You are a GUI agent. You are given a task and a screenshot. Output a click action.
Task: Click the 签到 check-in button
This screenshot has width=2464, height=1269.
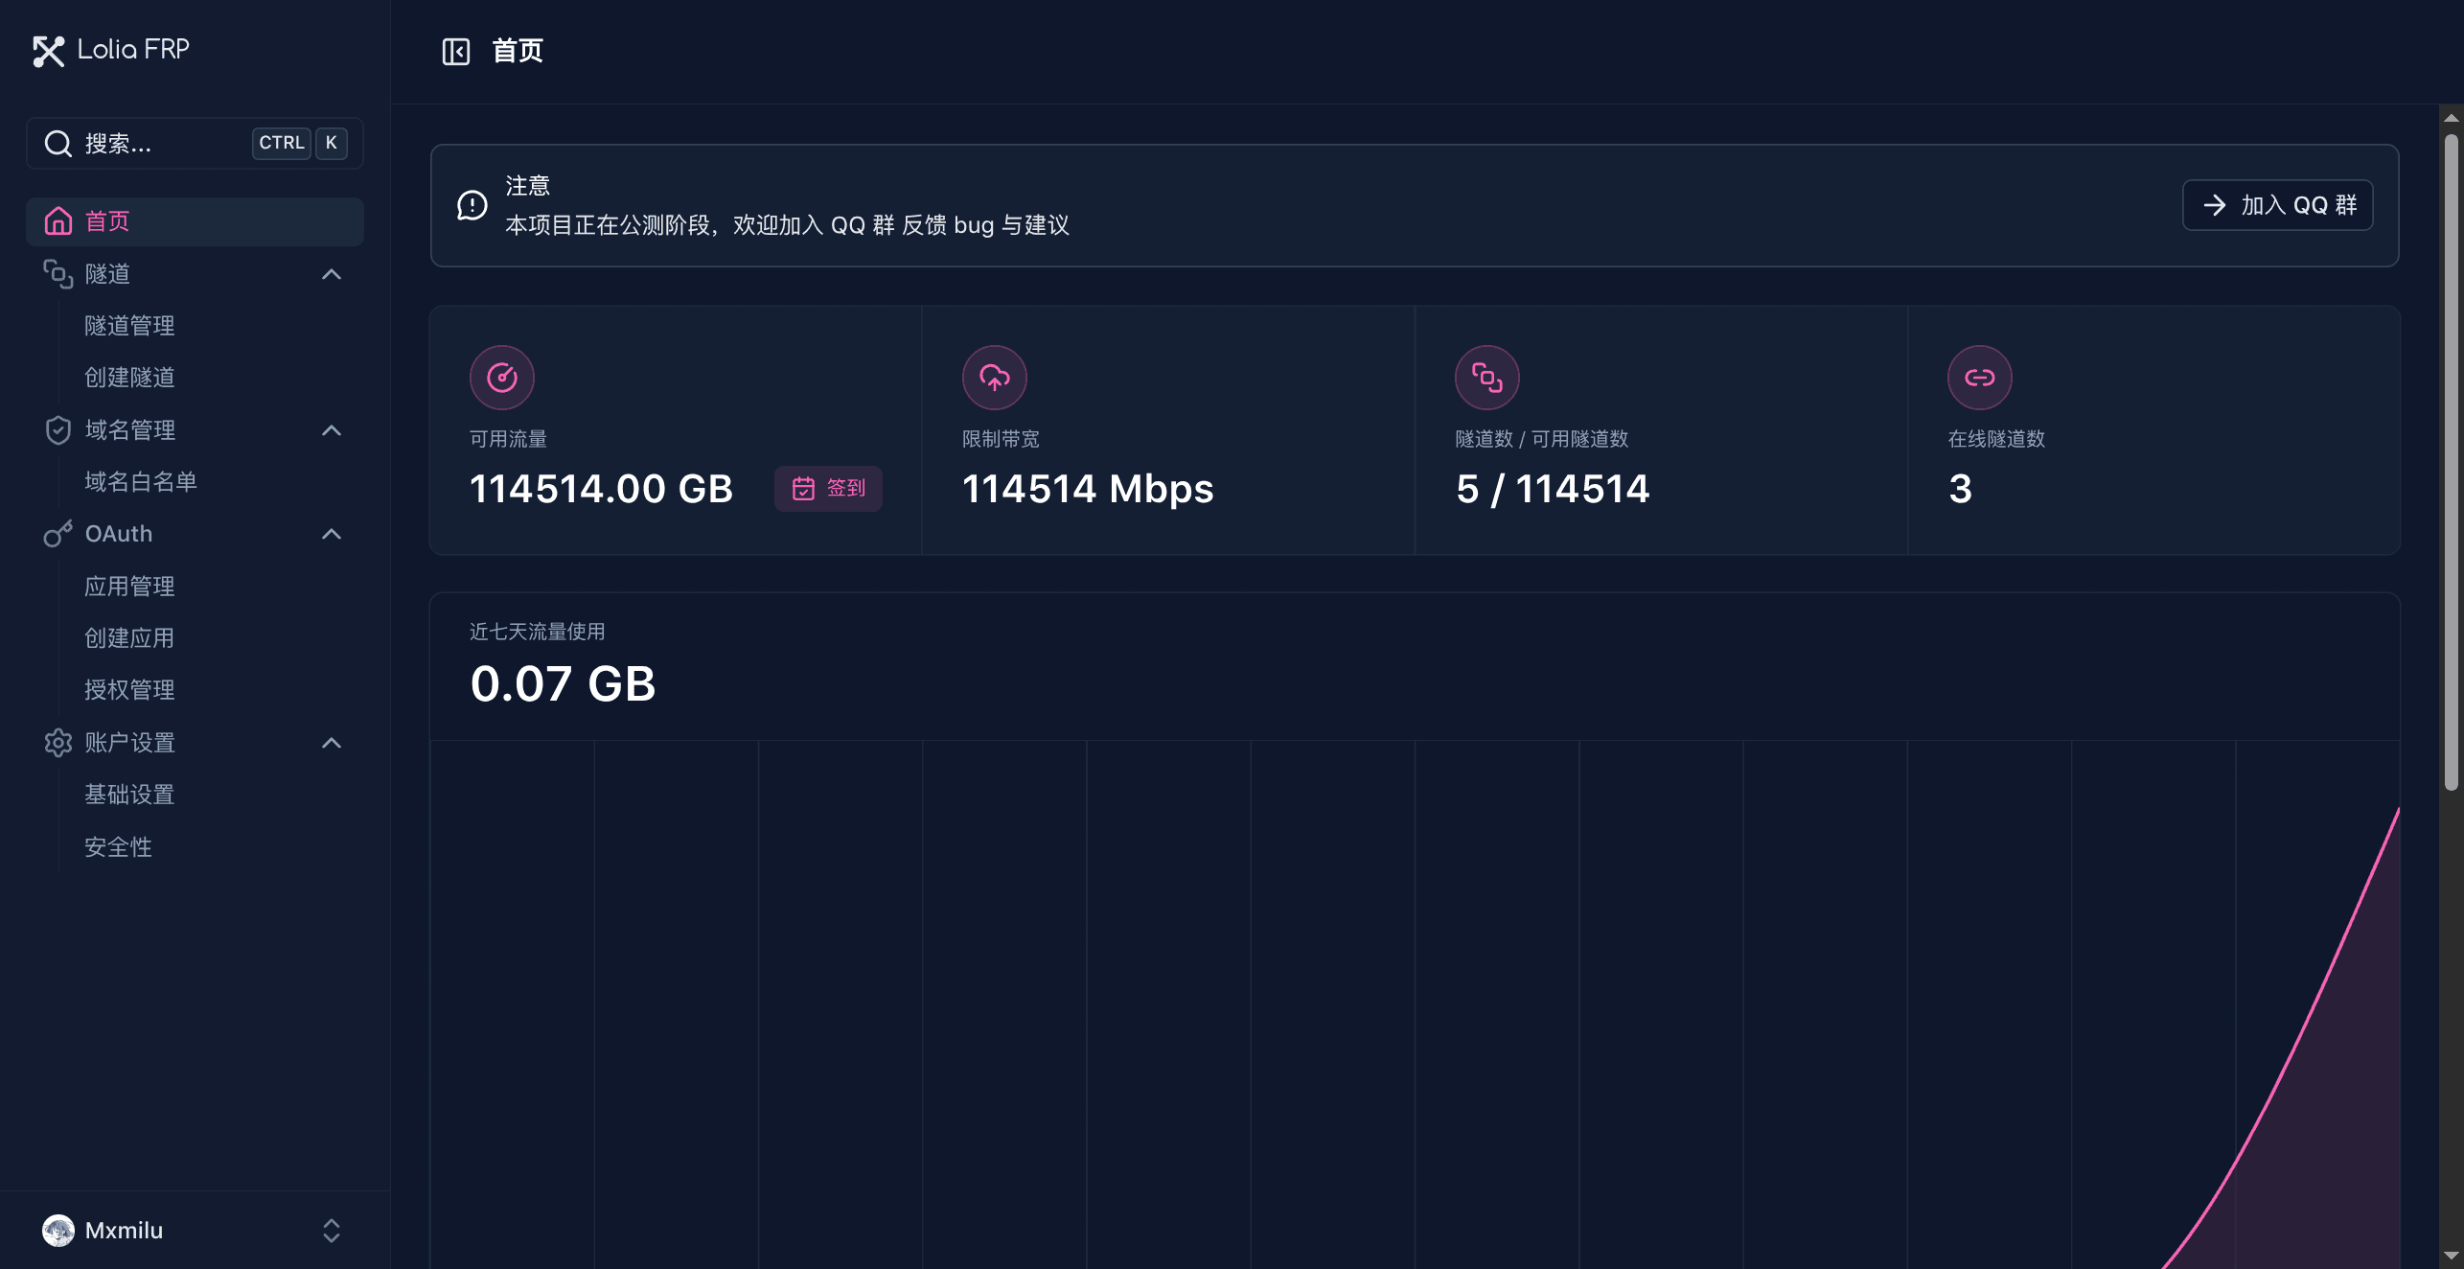828,488
